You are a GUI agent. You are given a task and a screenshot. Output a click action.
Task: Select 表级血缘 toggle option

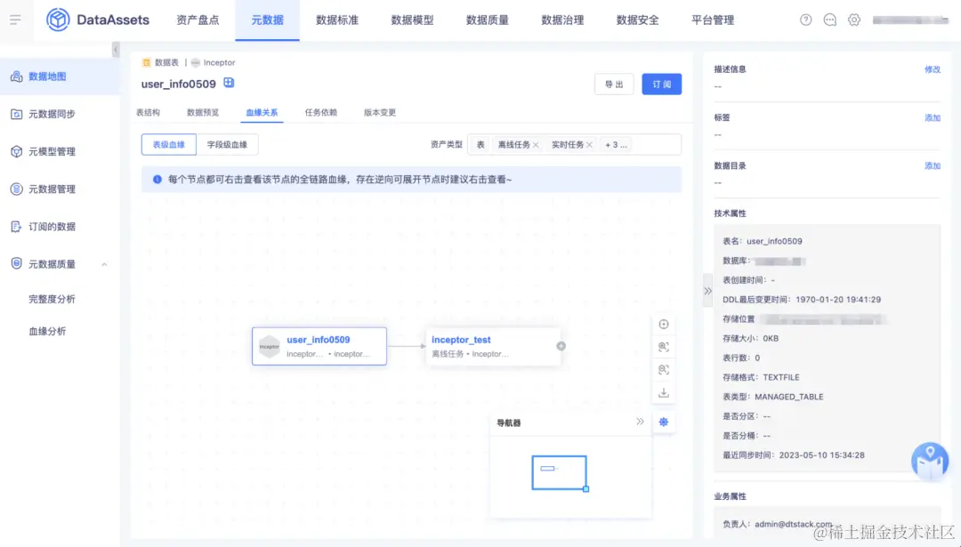tap(168, 145)
